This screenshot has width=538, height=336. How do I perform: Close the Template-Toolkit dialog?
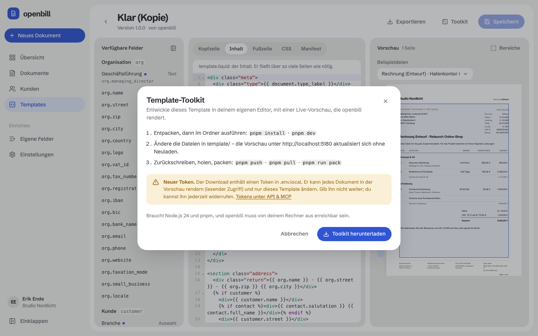click(386, 101)
